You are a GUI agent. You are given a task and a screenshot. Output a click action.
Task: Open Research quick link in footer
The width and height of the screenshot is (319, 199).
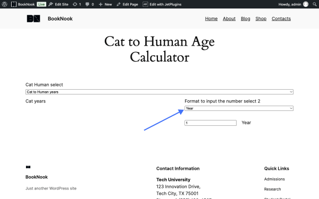(272, 189)
